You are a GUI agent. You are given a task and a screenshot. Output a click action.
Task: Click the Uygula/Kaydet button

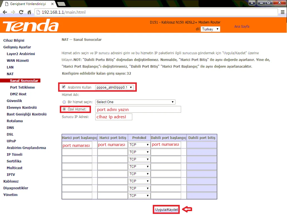(166, 209)
